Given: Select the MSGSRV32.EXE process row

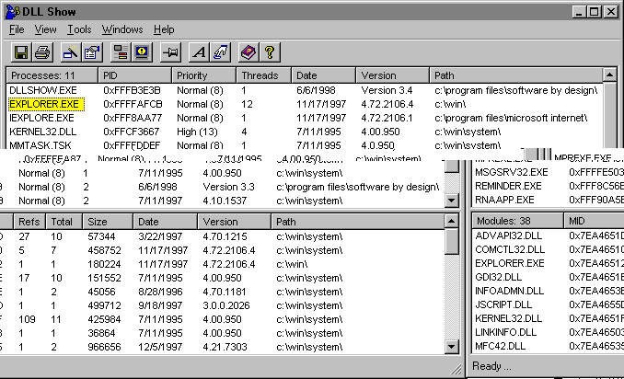Looking at the screenshot, I should (x=512, y=172).
